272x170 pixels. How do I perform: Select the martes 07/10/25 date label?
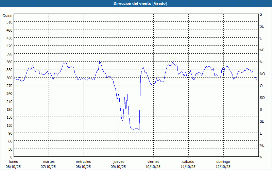(x=49, y=164)
